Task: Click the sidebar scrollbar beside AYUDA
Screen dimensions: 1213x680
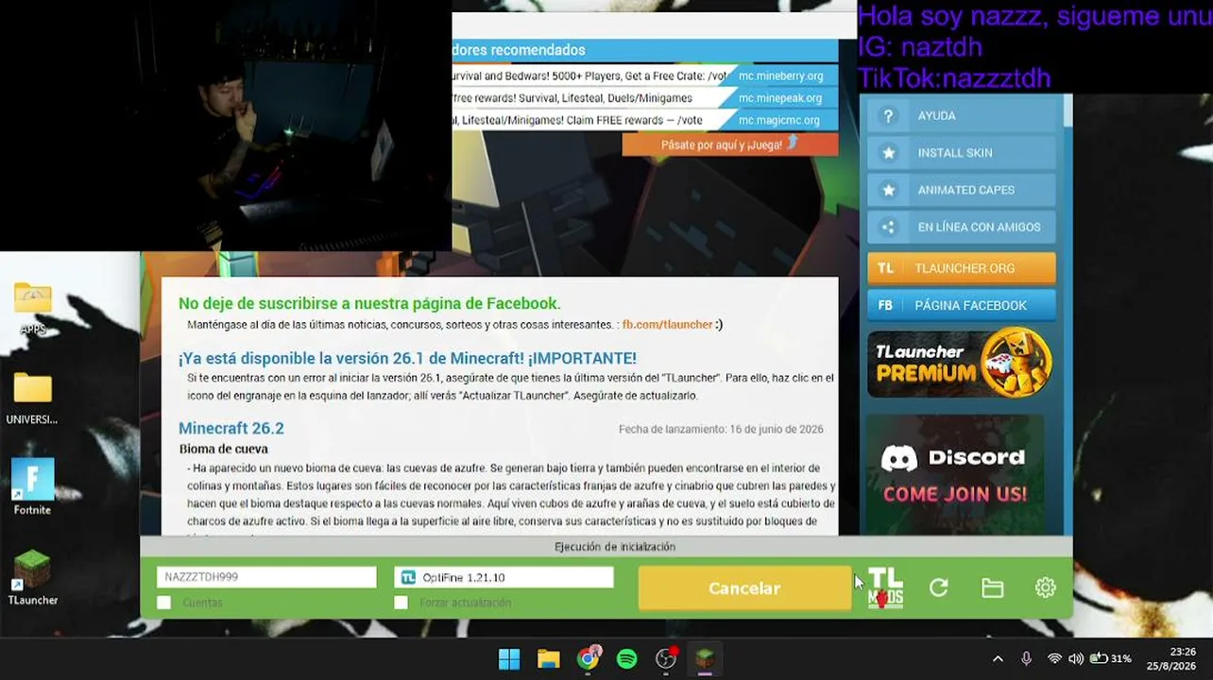Action: pos(1068,109)
